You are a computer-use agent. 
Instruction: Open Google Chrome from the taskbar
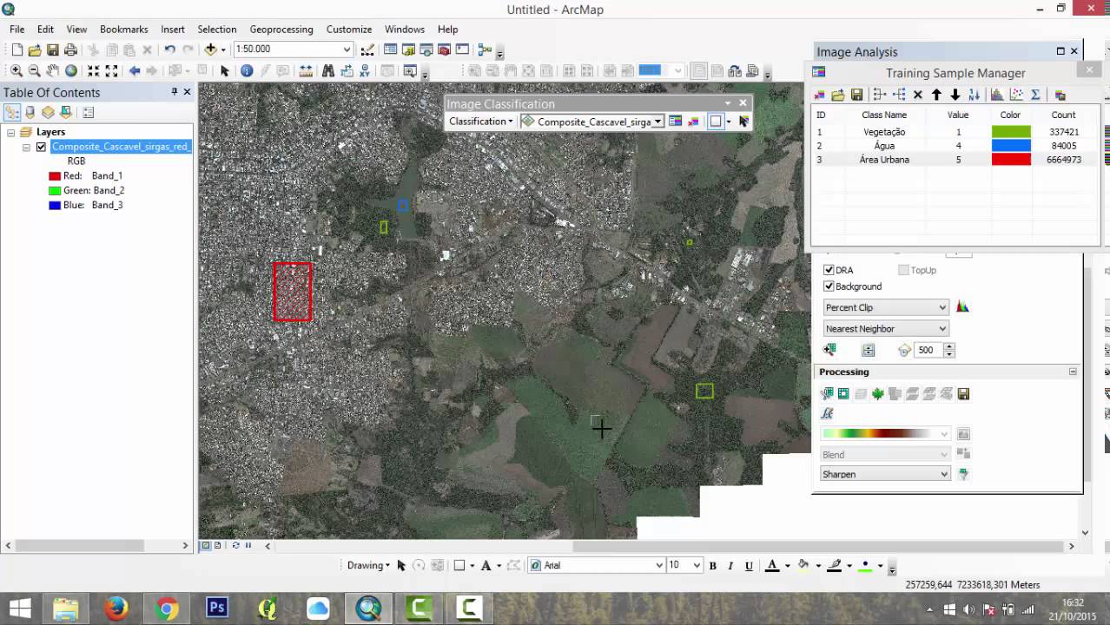point(167,609)
